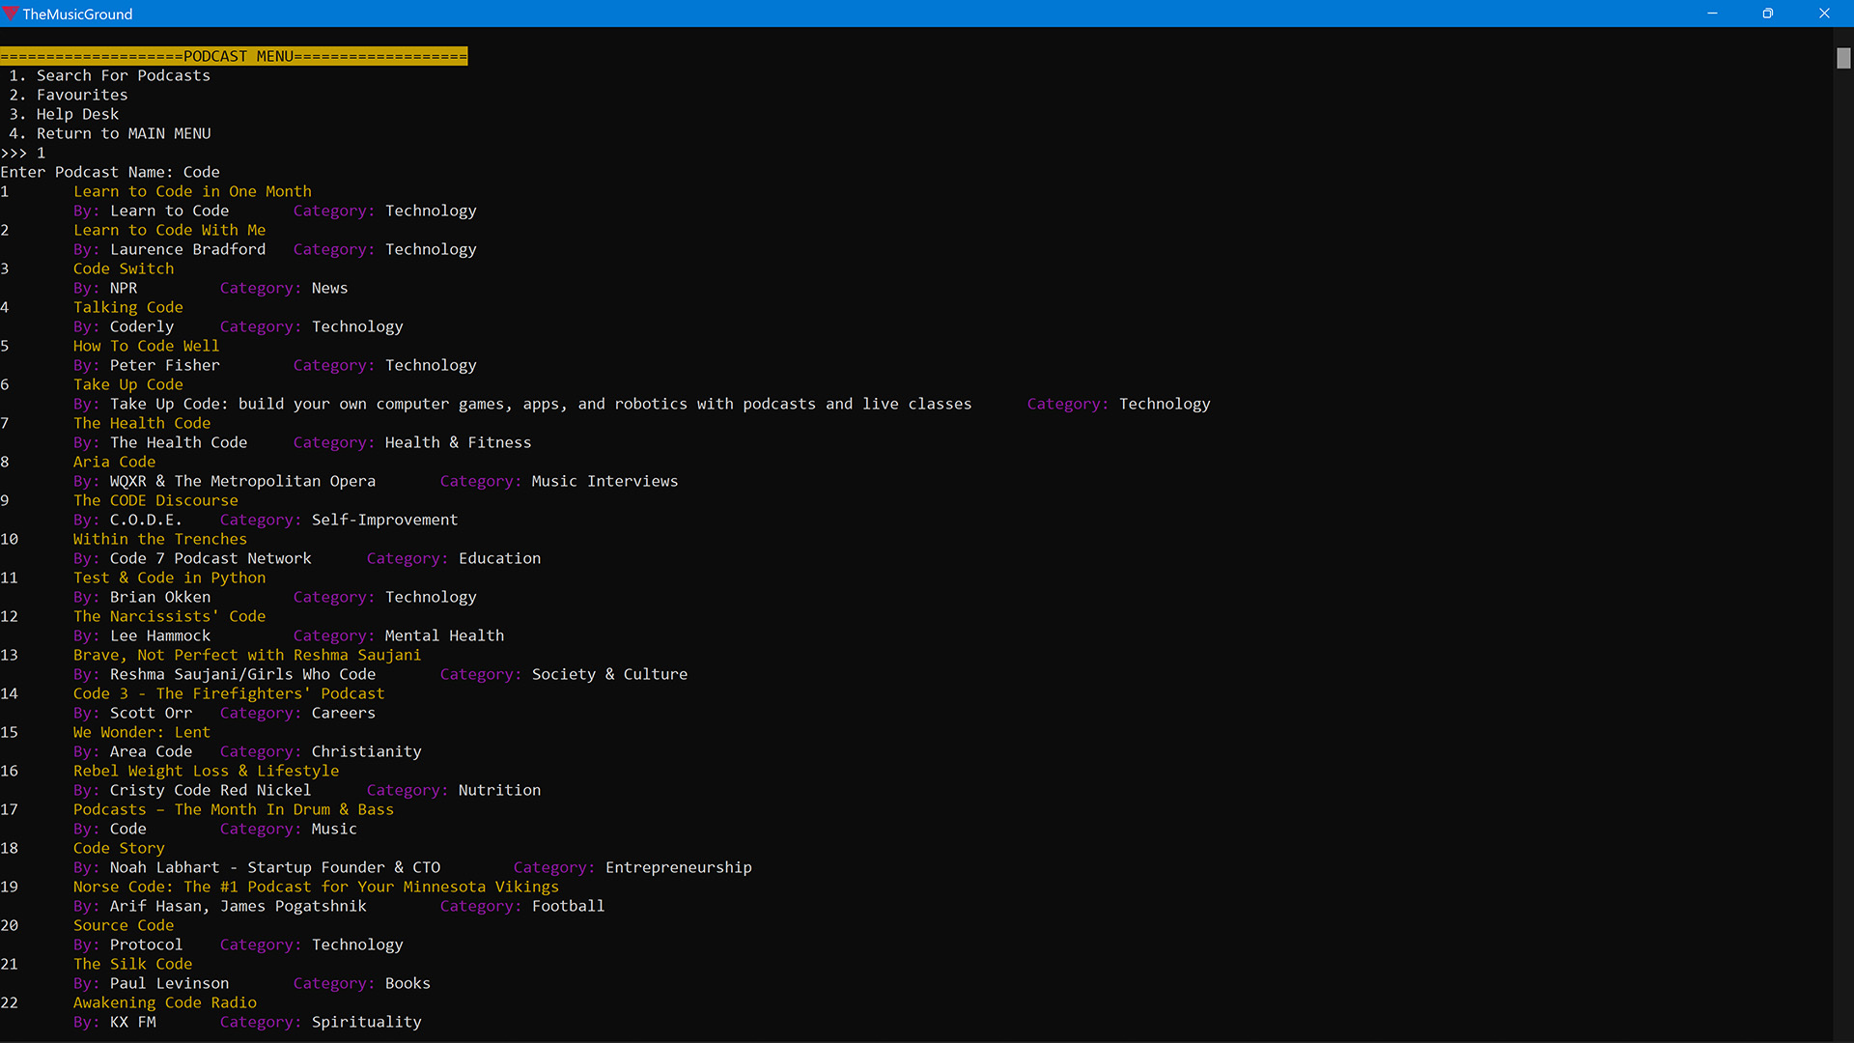Close the TheMusicGround window
The image size is (1854, 1043).
[1824, 14]
